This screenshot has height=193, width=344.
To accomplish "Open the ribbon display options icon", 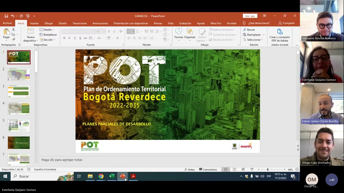I will [264, 16].
